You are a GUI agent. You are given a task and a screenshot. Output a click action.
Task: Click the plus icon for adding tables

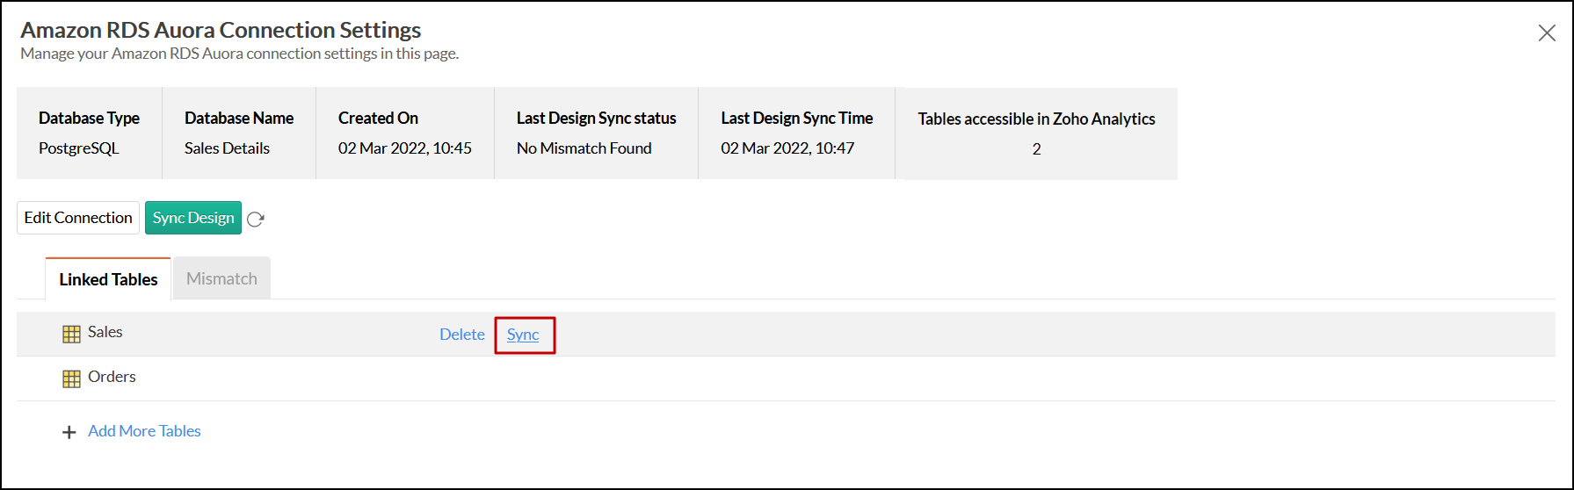click(x=69, y=432)
